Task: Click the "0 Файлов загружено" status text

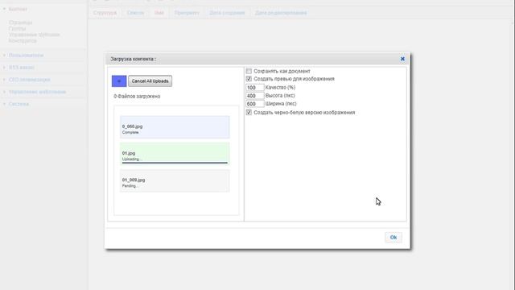Action: click(x=137, y=97)
